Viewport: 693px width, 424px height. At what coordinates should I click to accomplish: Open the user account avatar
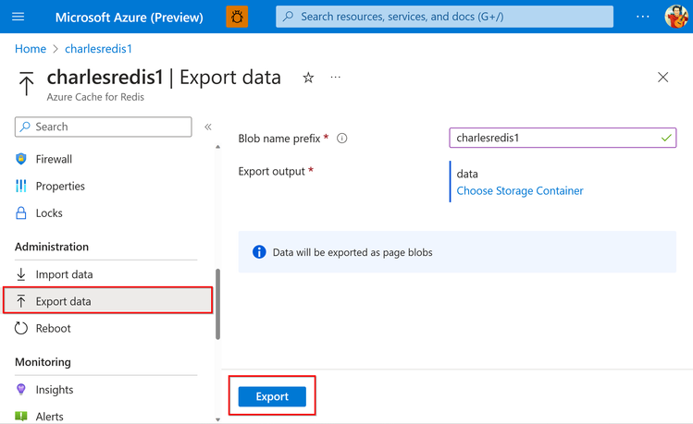click(675, 17)
